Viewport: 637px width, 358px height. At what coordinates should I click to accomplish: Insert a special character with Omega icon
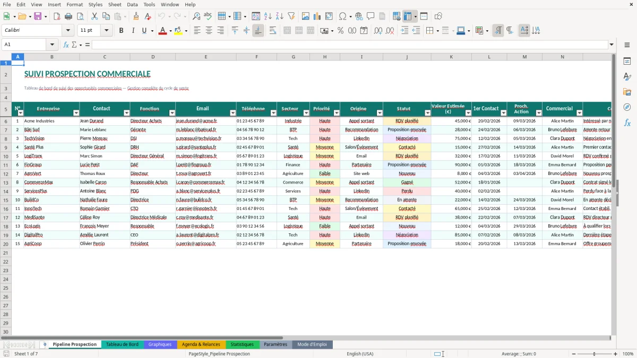point(342,16)
